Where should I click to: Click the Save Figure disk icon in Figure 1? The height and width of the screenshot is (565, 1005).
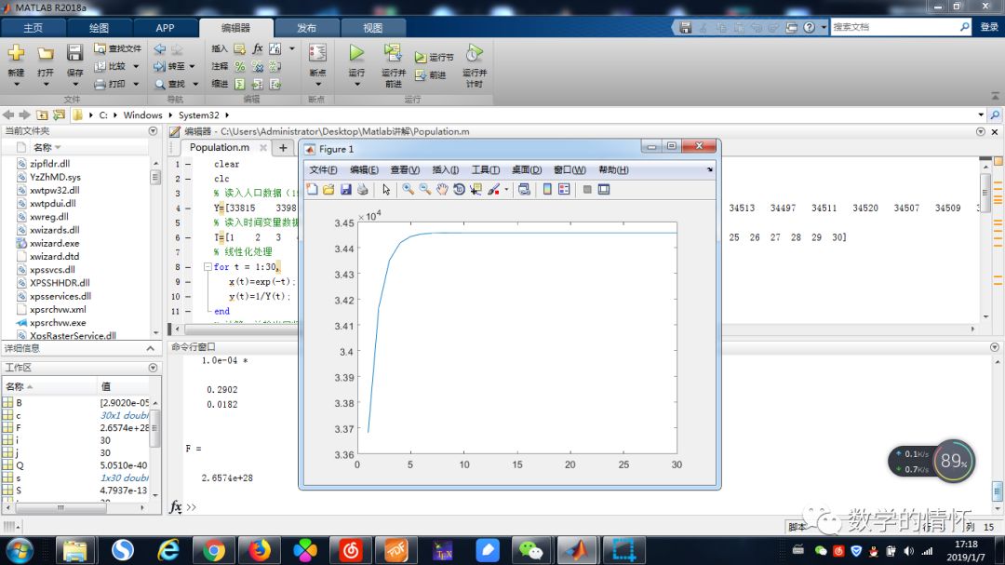345,189
